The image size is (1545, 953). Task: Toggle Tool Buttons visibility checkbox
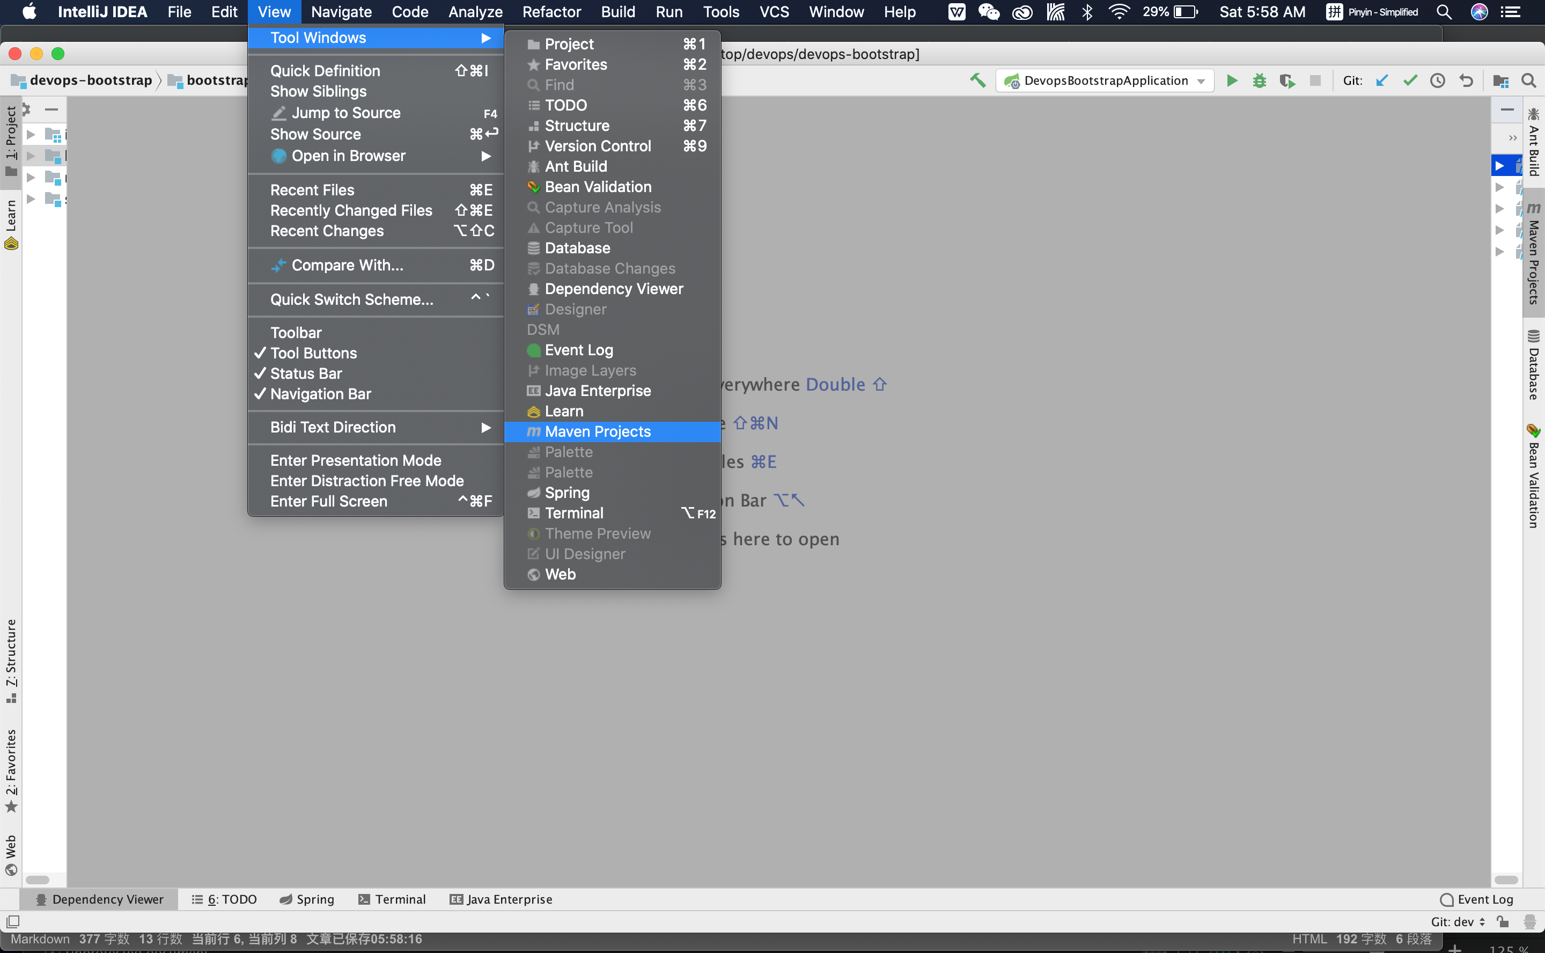pyautogui.click(x=313, y=352)
